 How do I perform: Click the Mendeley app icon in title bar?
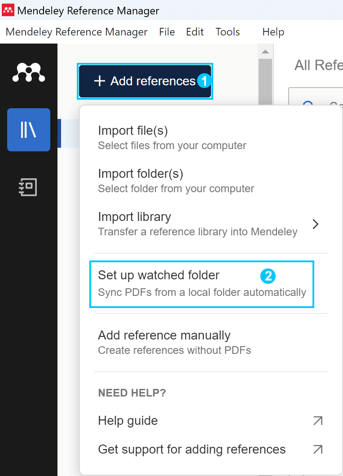click(8, 10)
